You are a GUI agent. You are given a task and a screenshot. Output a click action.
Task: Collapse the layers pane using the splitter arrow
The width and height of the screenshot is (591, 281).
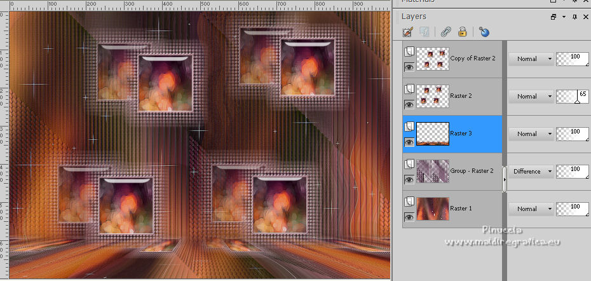coord(505,179)
